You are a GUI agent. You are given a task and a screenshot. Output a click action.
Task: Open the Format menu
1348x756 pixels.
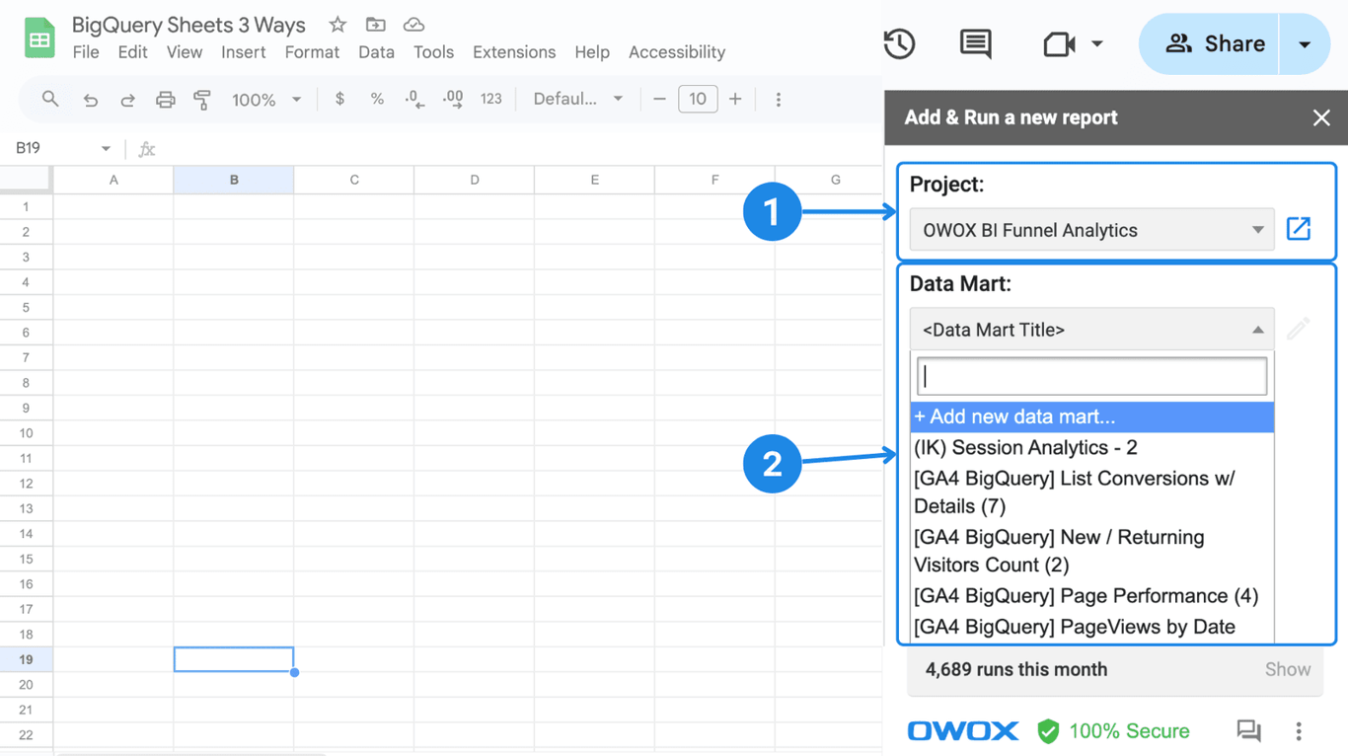tap(312, 52)
